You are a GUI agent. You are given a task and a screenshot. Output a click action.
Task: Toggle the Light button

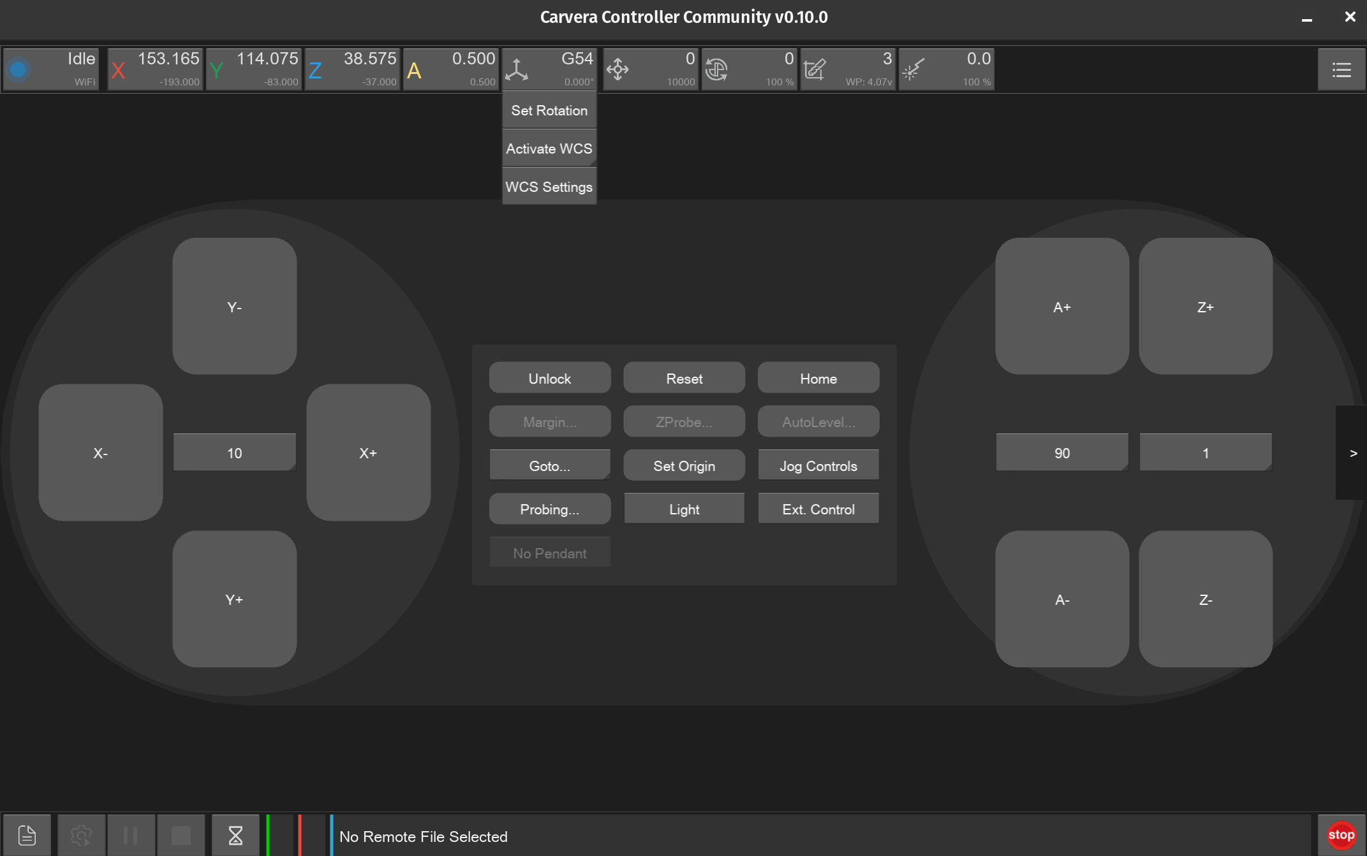click(x=684, y=509)
